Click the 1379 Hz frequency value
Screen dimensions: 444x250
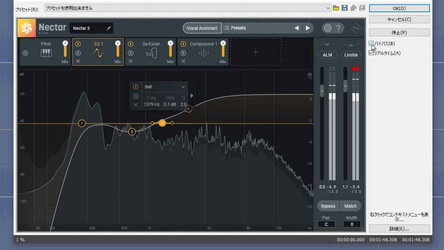152,104
